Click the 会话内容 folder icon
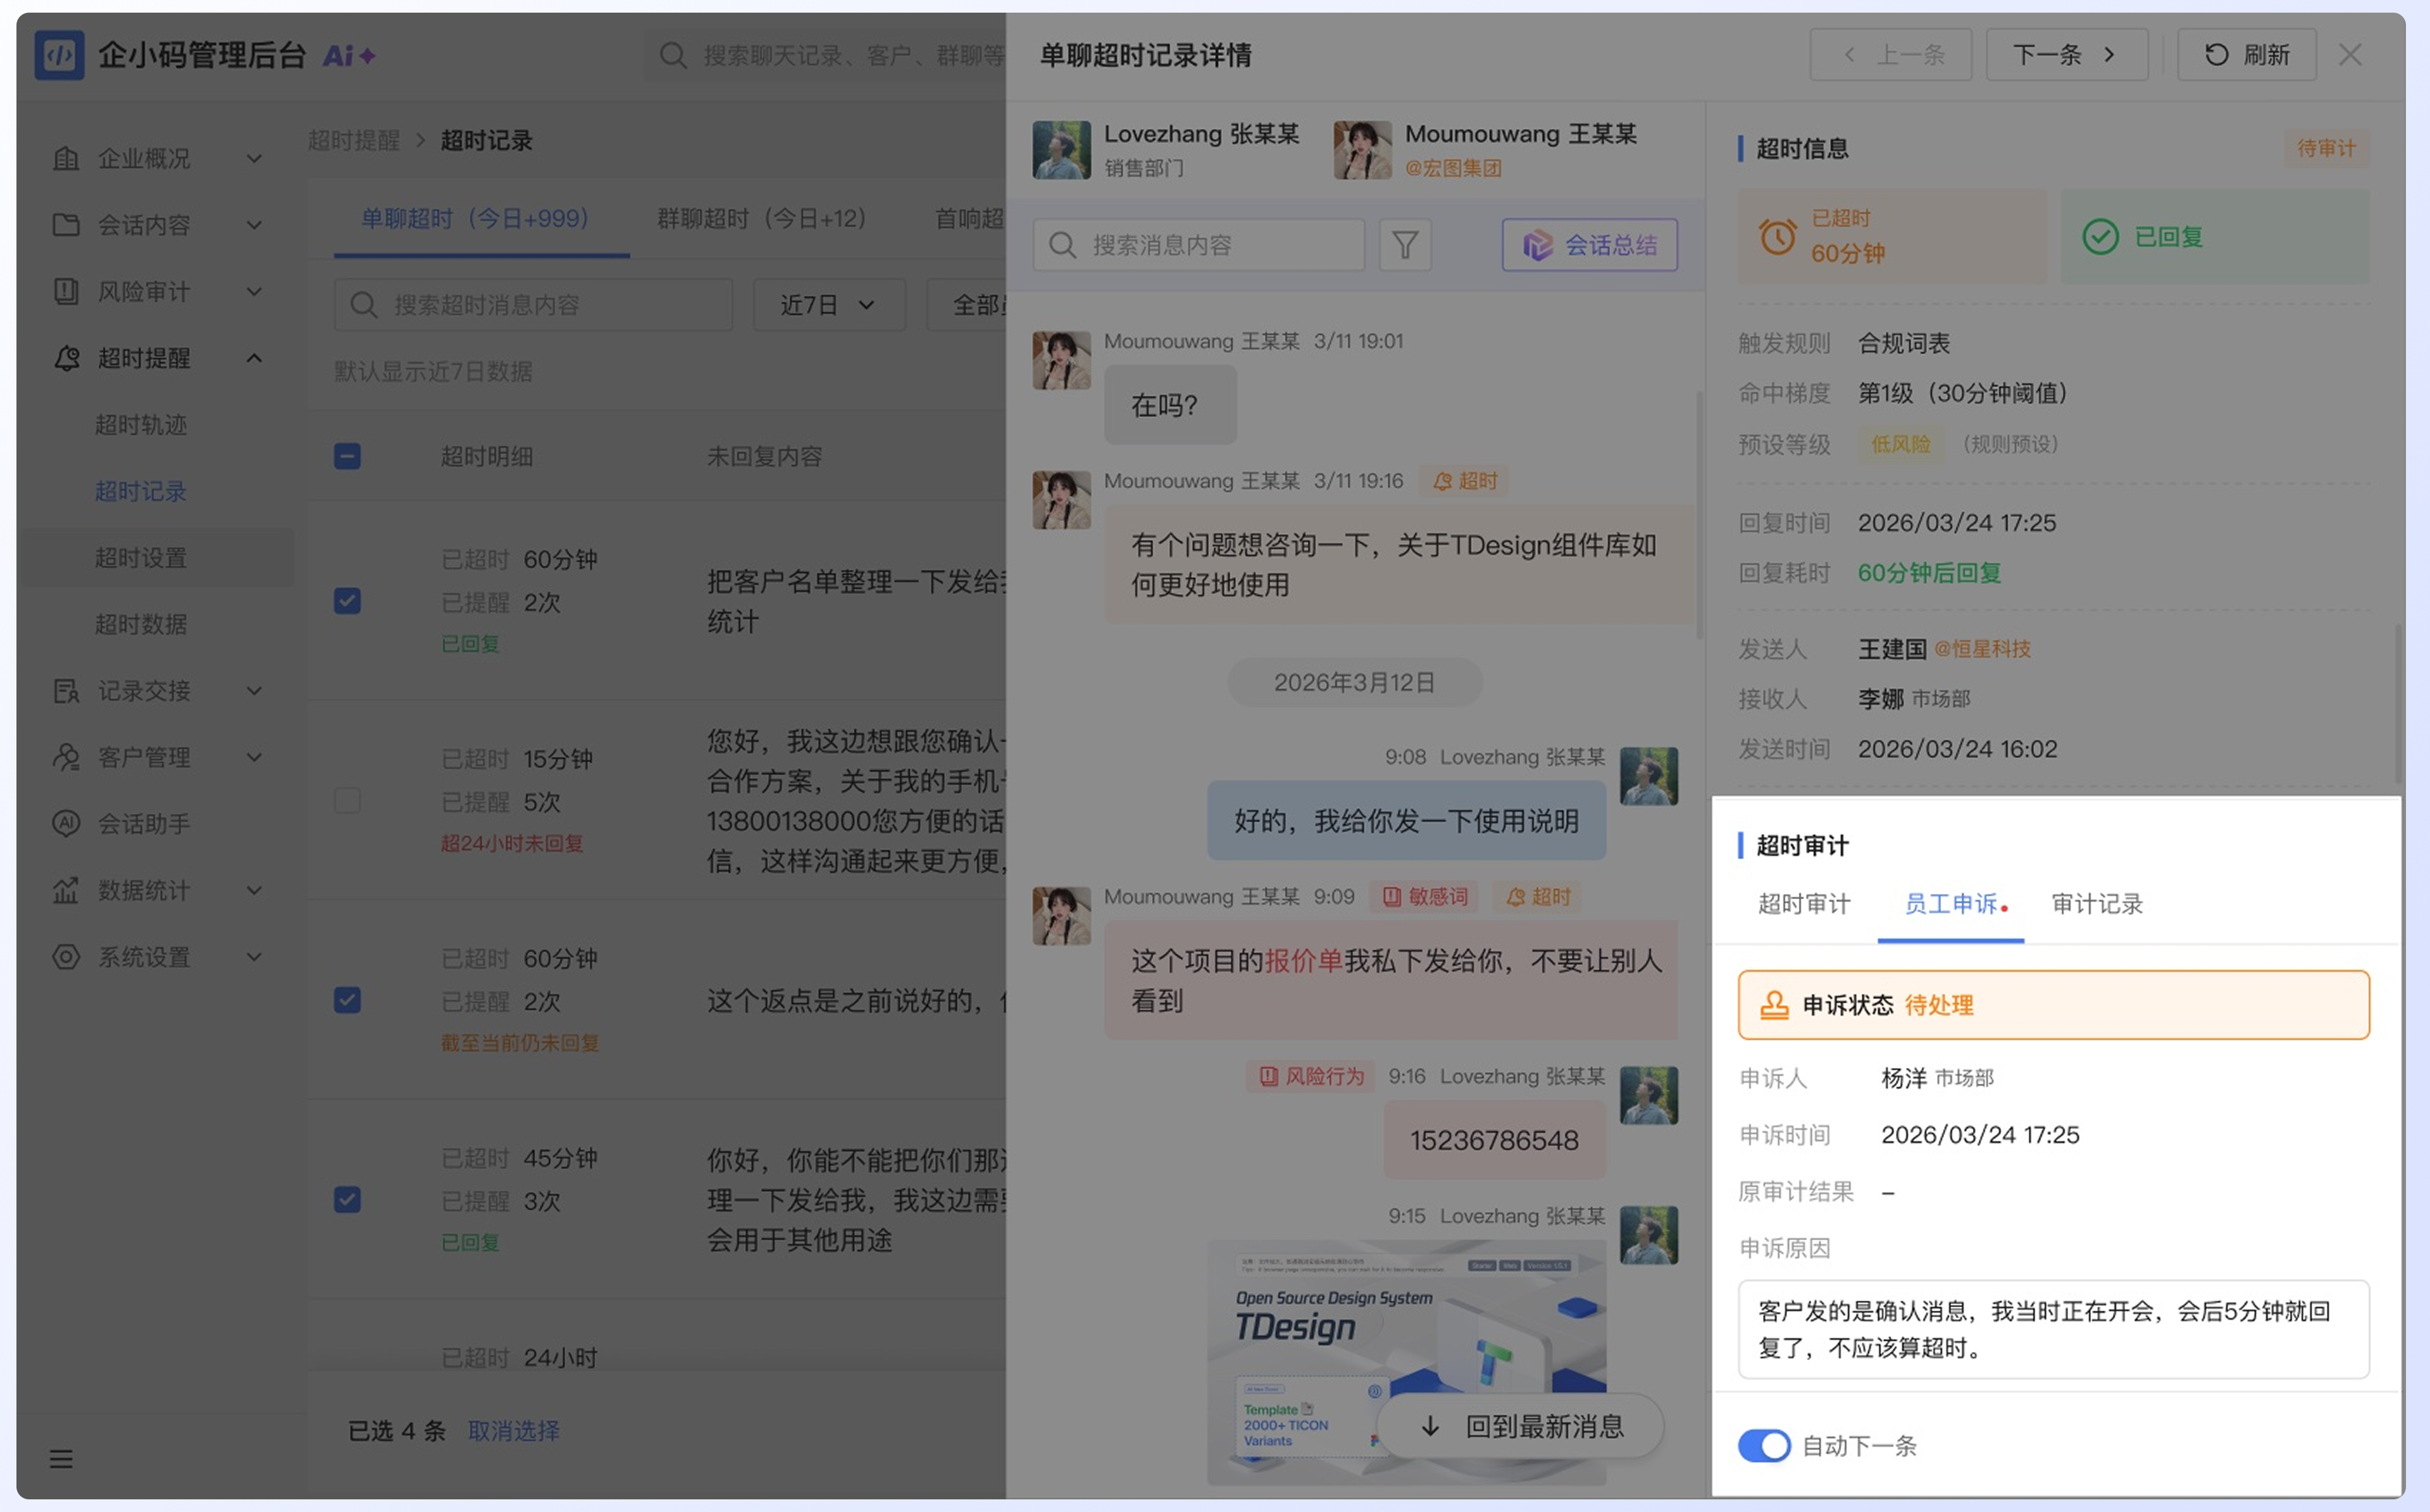The image size is (2430, 1512). [66, 225]
